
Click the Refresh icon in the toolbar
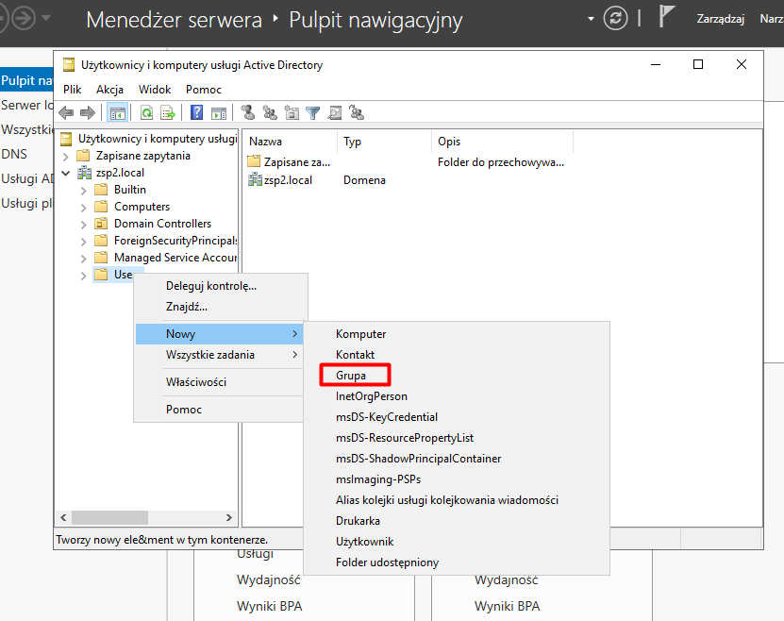click(x=146, y=113)
